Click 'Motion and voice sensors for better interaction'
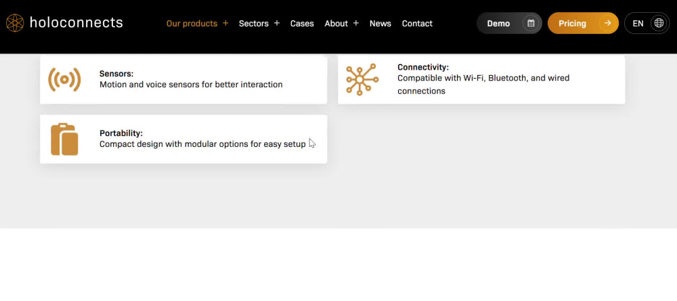The height and width of the screenshot is (301, 677). pos(191,85)
